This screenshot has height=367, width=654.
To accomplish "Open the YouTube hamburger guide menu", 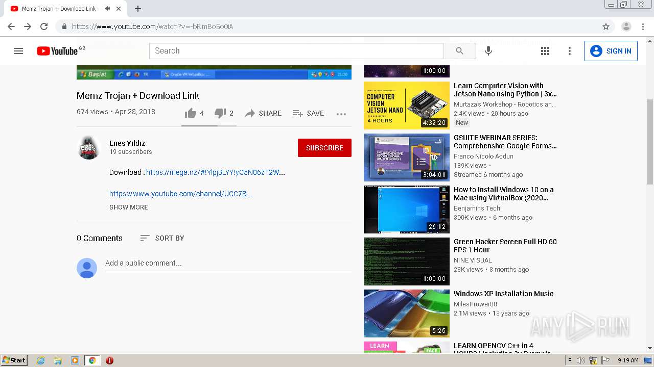I will pos(18,51).
